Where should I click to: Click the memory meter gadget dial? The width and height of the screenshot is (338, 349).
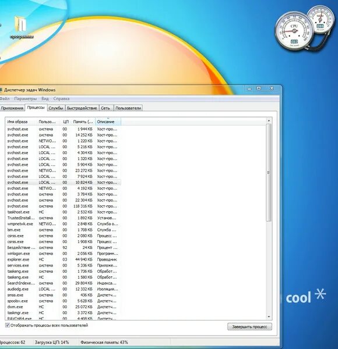321,20
